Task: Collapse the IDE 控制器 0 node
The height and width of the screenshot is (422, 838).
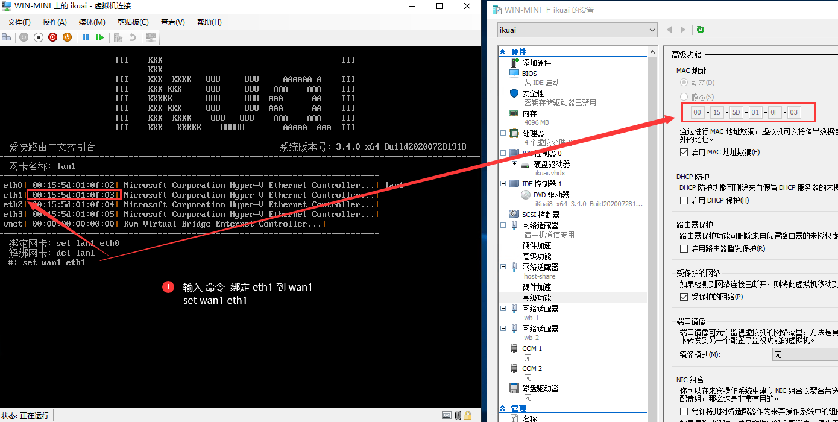Action: [503, 153]
